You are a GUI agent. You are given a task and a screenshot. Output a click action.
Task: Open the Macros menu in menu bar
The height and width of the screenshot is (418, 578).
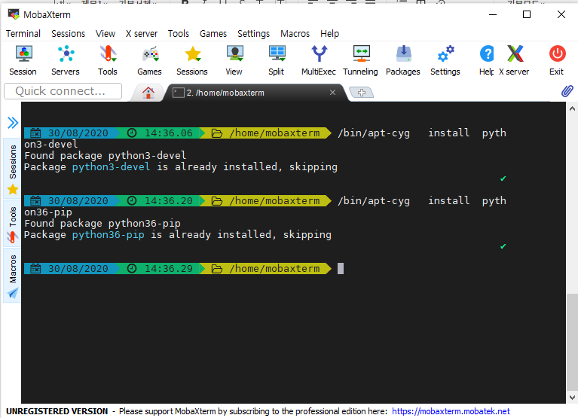point(295,33)
